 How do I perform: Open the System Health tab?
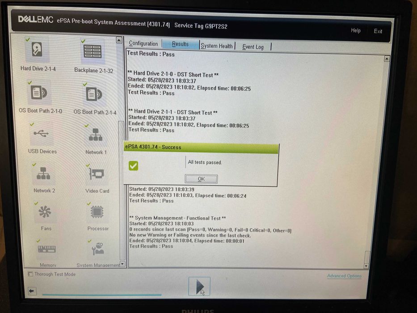pos(216,46)
